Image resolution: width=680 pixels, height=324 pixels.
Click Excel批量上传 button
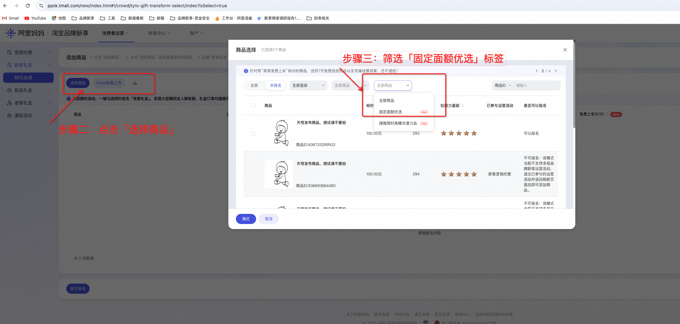click(109, 83)
